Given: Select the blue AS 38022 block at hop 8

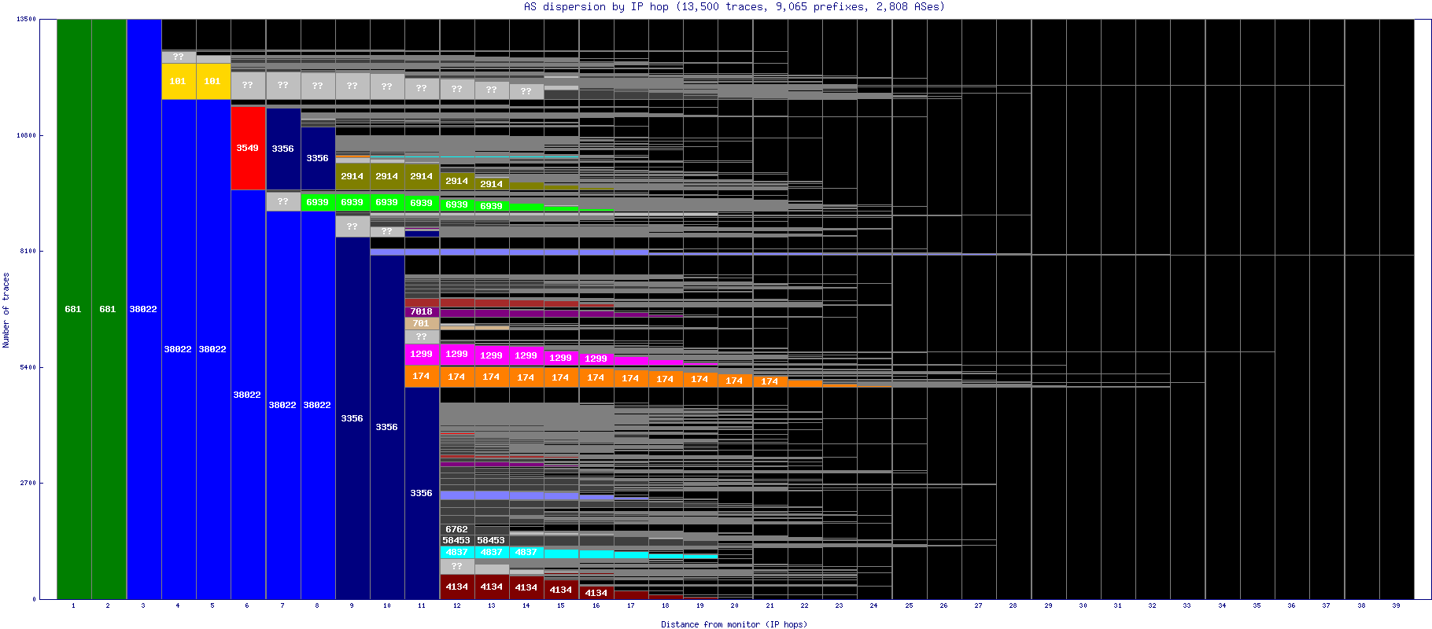Looking at the screenshot, I should point(318,405).
